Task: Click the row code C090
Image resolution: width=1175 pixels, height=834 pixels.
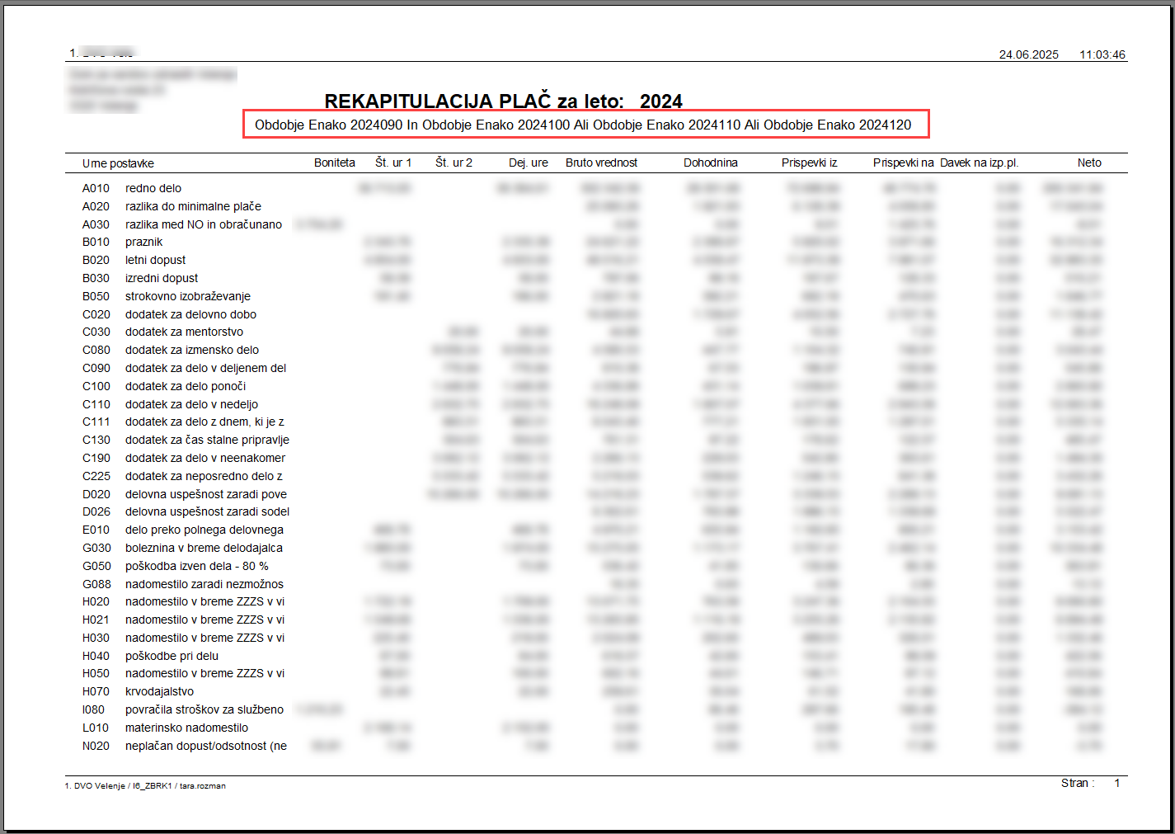Action: point(96,368)
